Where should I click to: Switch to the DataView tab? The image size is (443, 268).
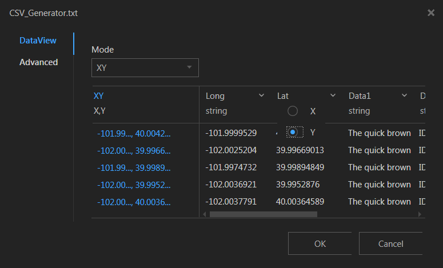coord(38,41)
